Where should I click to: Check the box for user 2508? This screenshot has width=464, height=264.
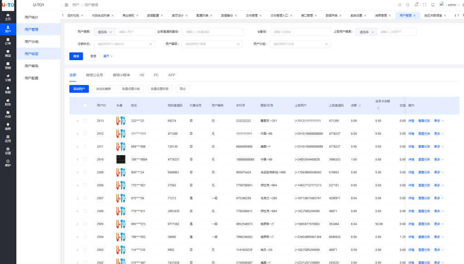(85, 185)
